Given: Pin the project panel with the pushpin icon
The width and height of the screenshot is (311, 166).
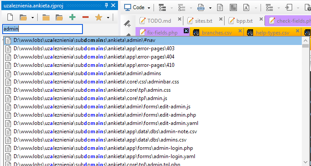Looking at the screenshot, I should [106, 5].
